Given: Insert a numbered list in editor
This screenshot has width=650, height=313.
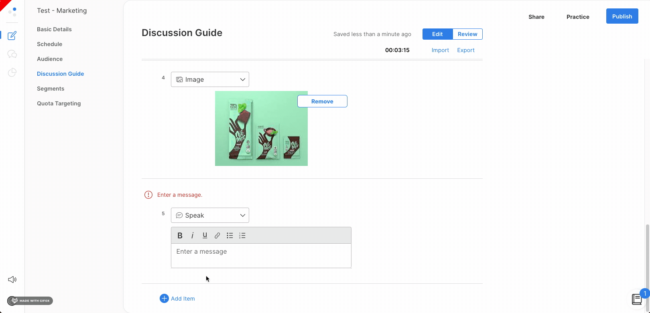Looking at the screenshot, I should 242,235.
